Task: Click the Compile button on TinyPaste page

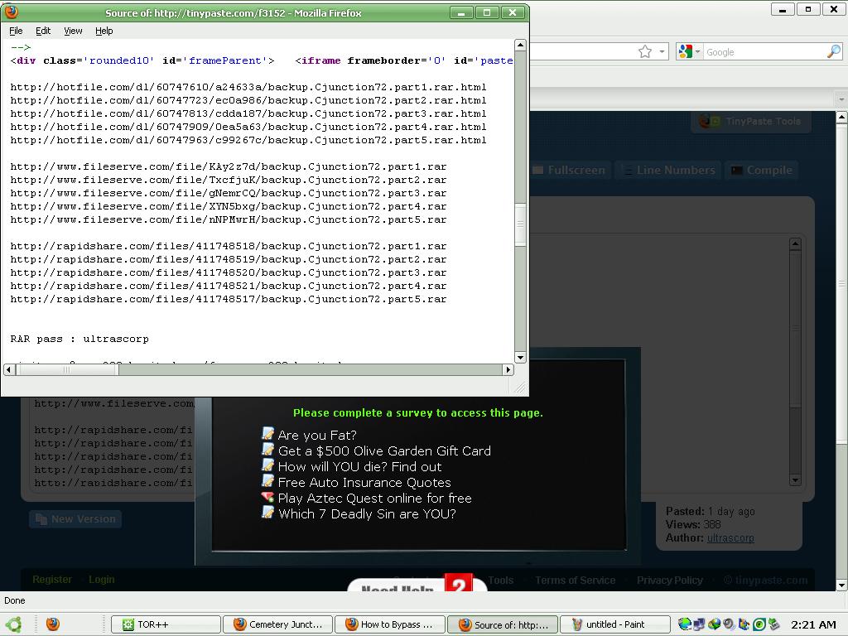Action: tap(762, 171)
